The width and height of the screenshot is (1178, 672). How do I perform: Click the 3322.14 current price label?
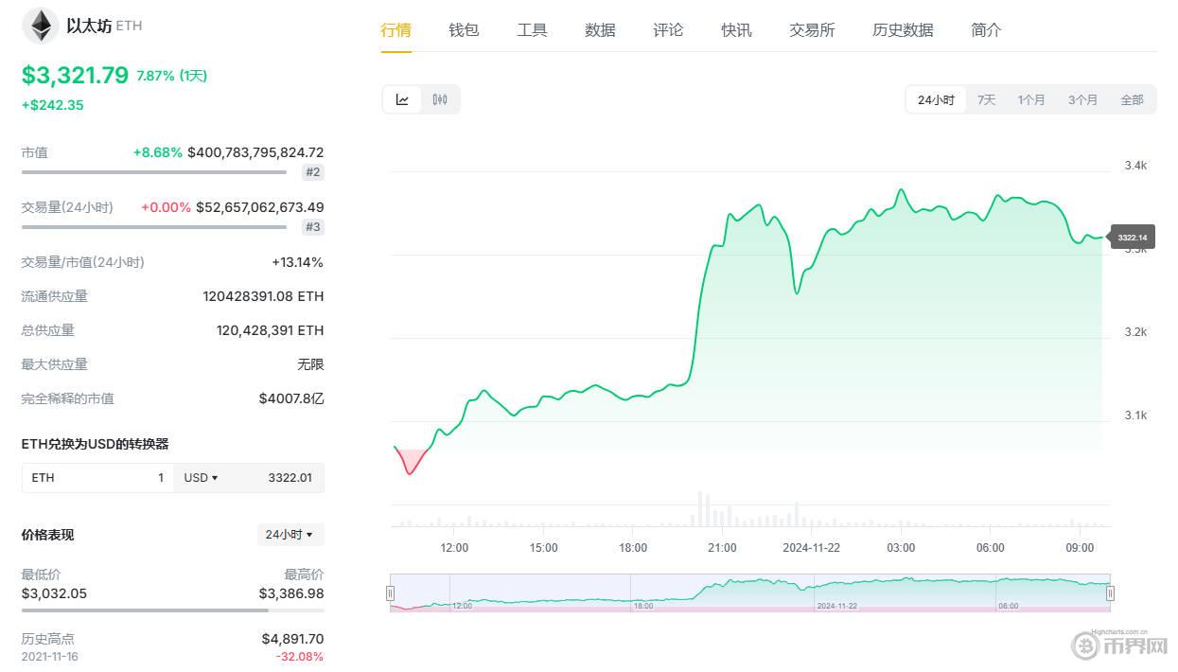click(x=1132, y=238)
